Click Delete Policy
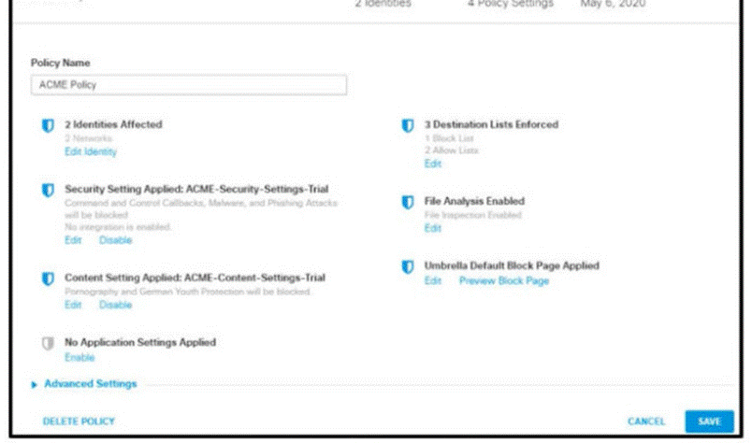Image resolution: width=752 pixels, height=443 pixels. tap(79, 422)
